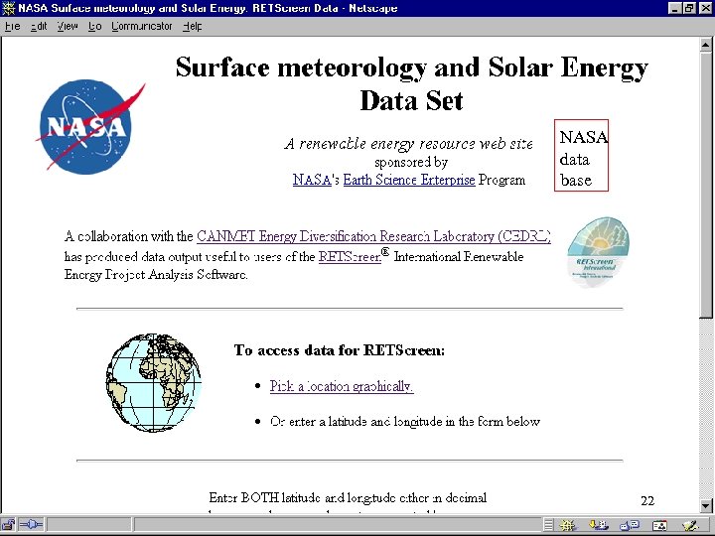The height and width of the screenshot is (536, 715).
Task: Click 'To access data for RETScreen:' text
Action: [x=340, y=350]
